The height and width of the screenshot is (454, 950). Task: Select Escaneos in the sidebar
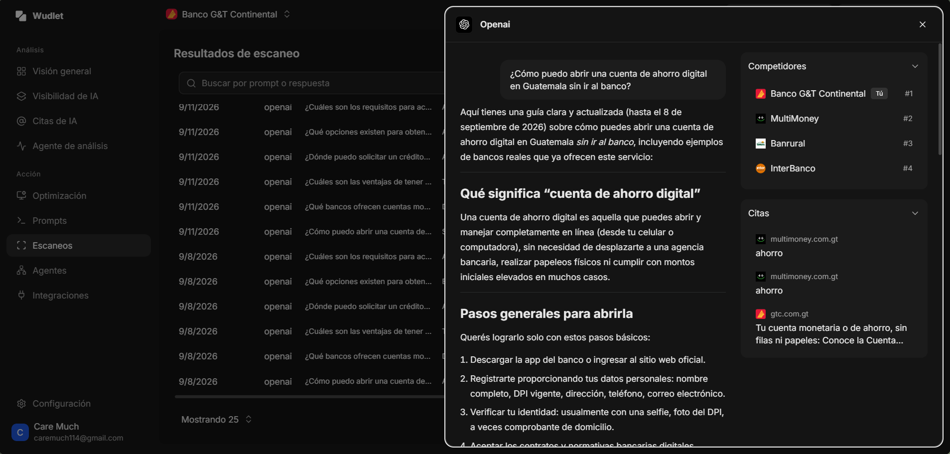pyautogui.click(x=79, y=246)
